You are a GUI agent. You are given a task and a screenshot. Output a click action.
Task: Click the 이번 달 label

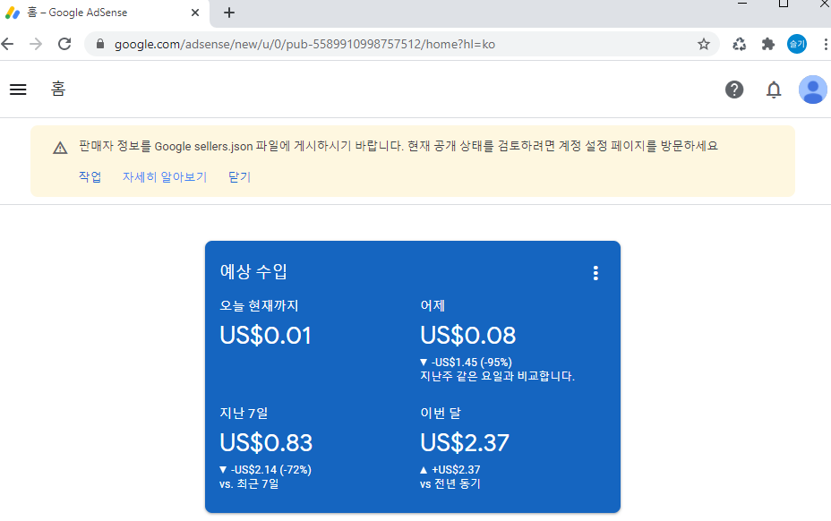pos(441,413)
